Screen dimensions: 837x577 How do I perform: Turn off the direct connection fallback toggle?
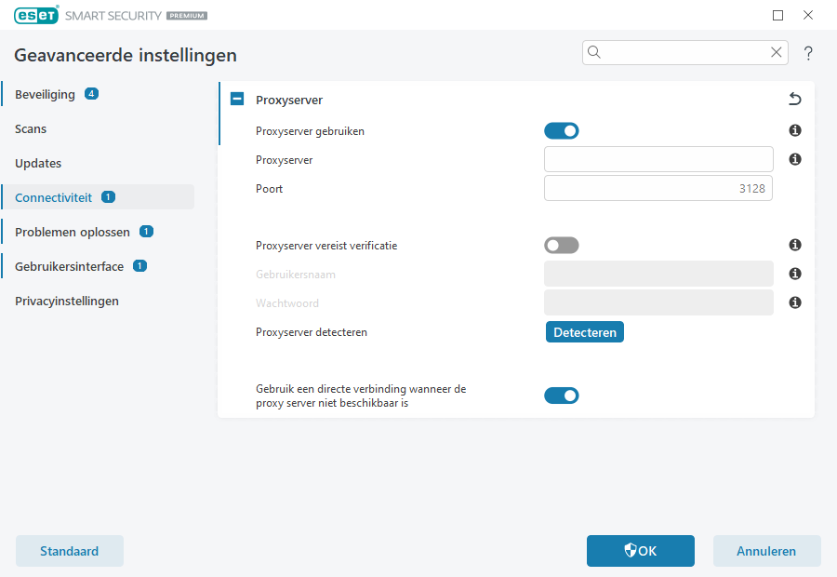(x=562, y=396)
